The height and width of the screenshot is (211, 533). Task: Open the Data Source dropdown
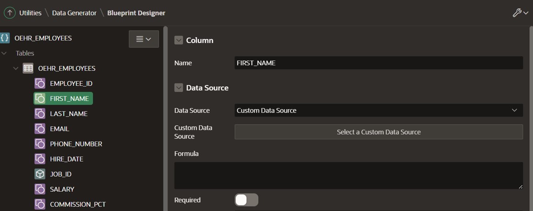coord(379,110)
